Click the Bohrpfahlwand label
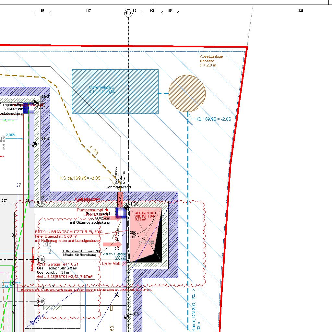Image resolution: width=332 pixels, height=332 pixels. tap(118, 187)
